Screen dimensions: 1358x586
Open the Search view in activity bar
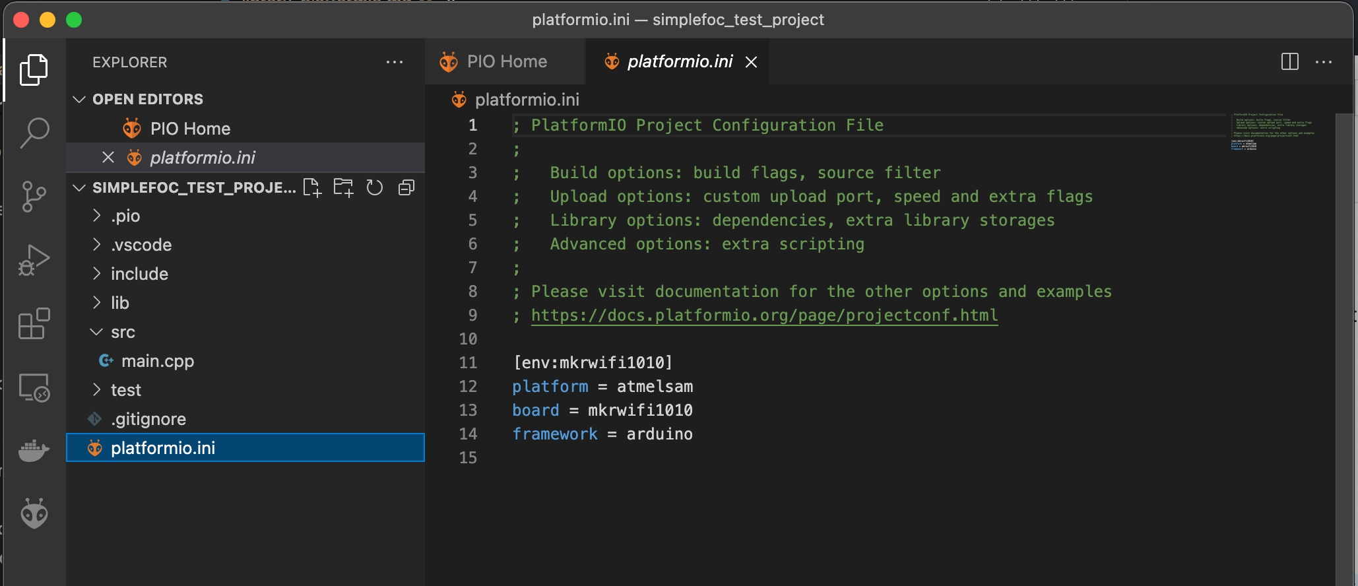pyautogui.click(x=34, y=133)
